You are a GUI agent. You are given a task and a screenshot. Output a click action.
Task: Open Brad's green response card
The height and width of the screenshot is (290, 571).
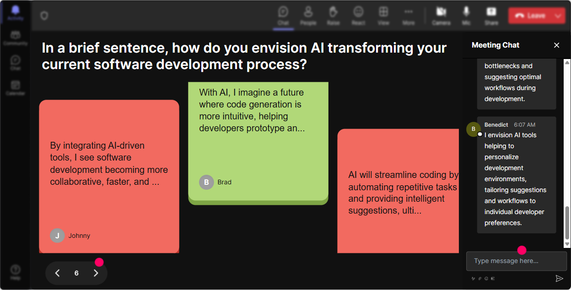[258, 143]
